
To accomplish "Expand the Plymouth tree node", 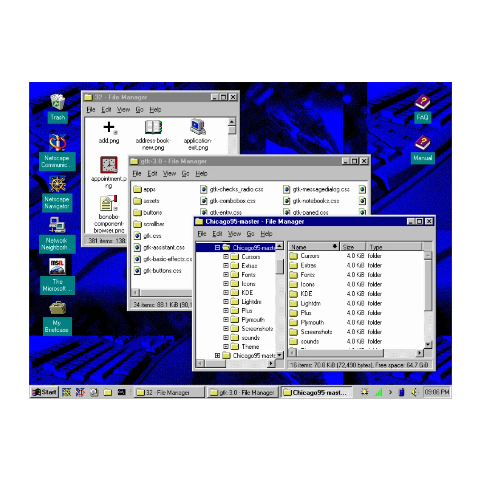I will point(226,319).
